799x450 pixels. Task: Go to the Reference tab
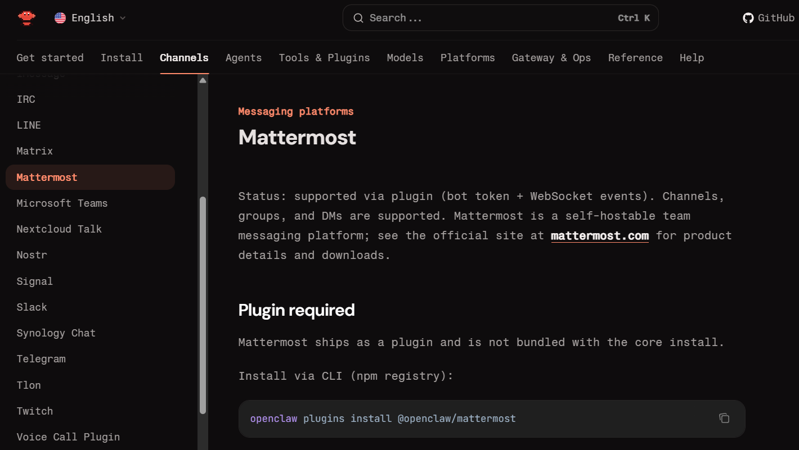point(635,58)
